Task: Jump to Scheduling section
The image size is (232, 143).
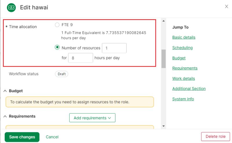Action: (x=182, y=48)
